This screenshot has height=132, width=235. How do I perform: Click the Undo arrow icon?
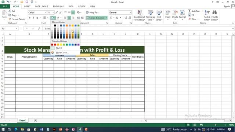pyautogui.click(x=8, y=2)
